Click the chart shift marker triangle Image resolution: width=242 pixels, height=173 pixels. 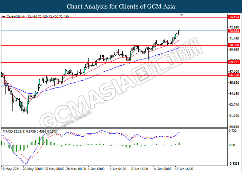[x=181, y=15]
